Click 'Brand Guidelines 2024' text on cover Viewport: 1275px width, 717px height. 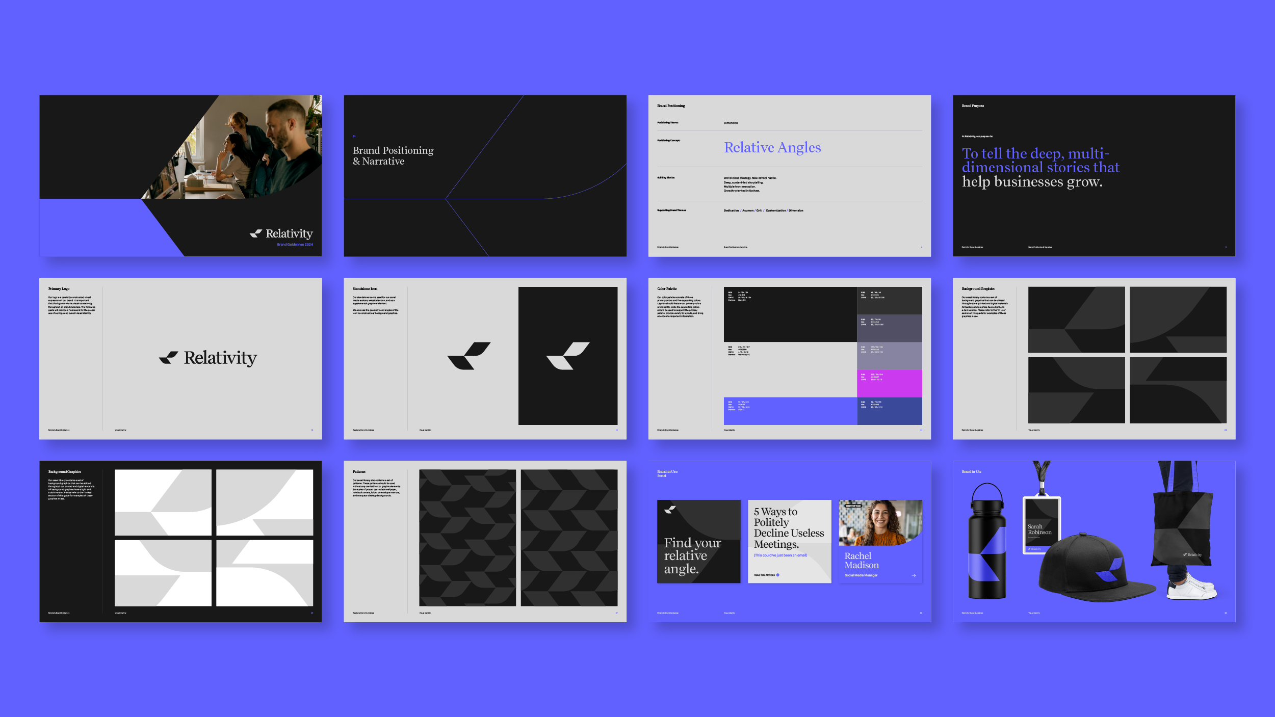[295, 245]
